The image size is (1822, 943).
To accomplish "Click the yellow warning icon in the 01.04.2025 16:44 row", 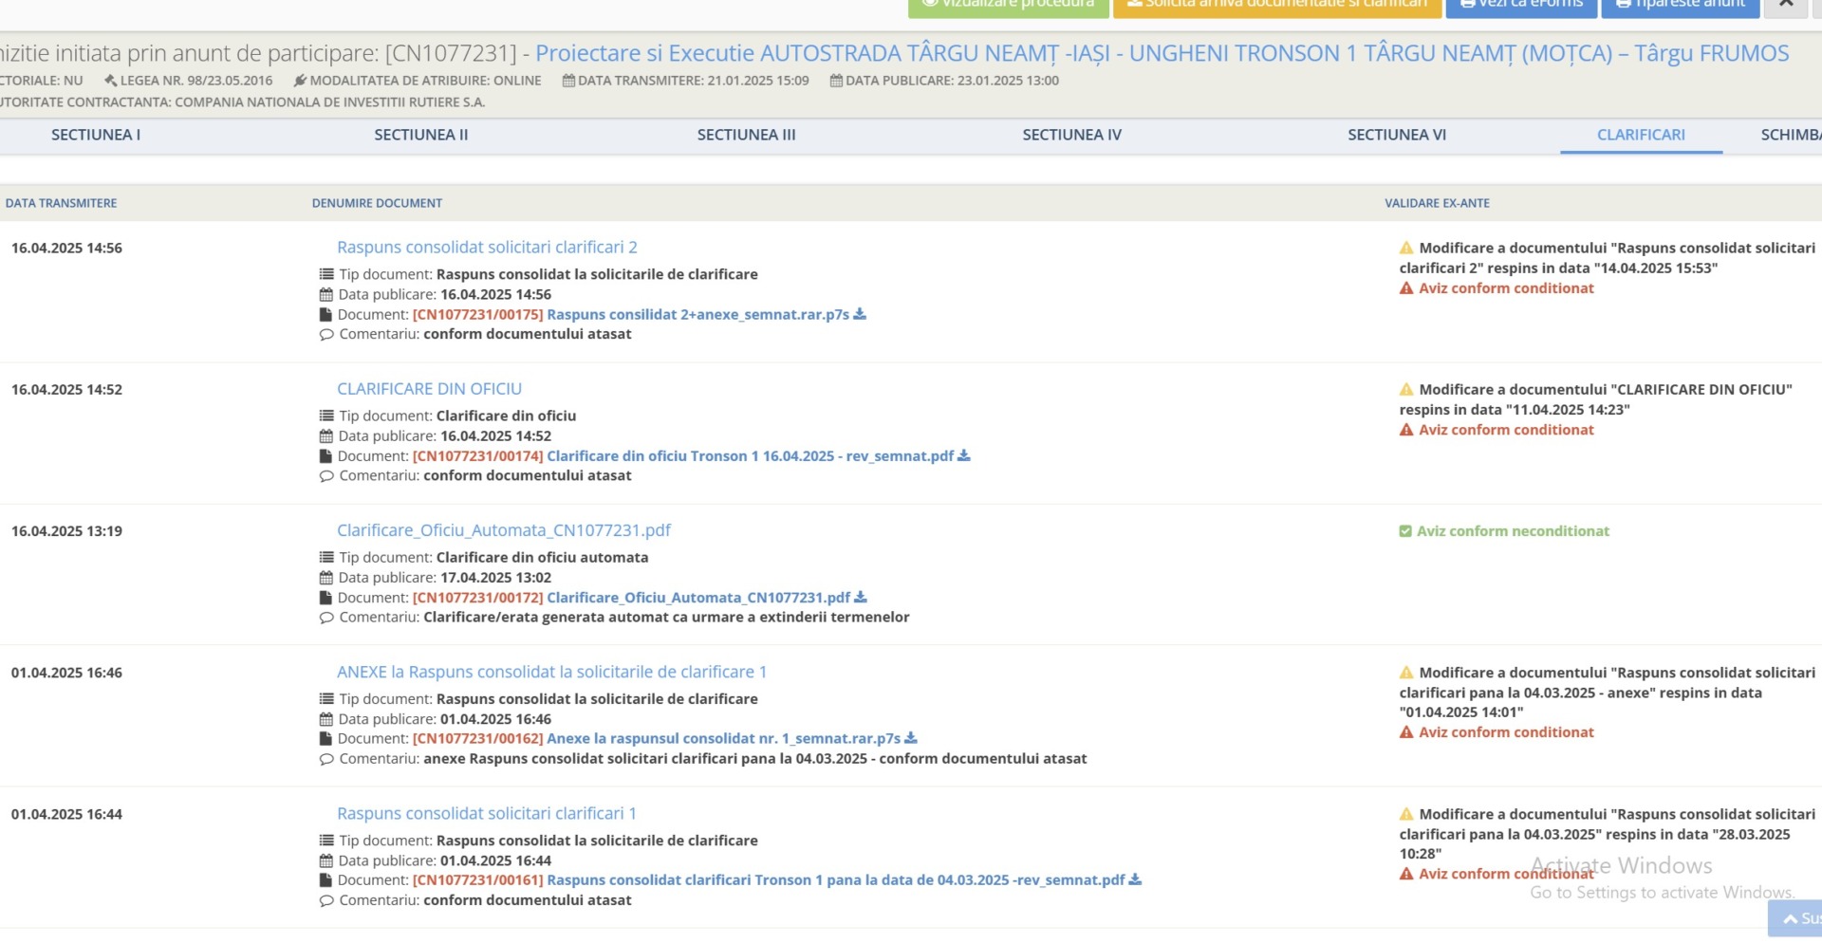I will (1406, 814).
